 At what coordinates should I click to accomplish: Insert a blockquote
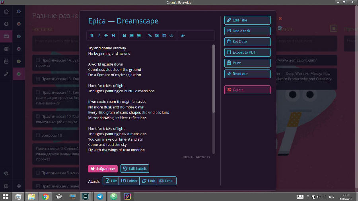tap(125, 36)
